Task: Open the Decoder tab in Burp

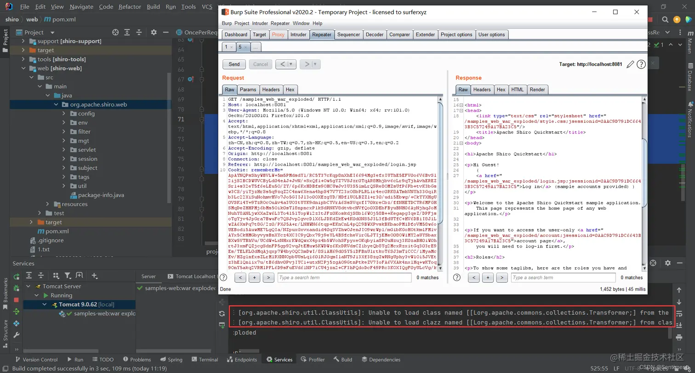Action: tap(375, 34)
